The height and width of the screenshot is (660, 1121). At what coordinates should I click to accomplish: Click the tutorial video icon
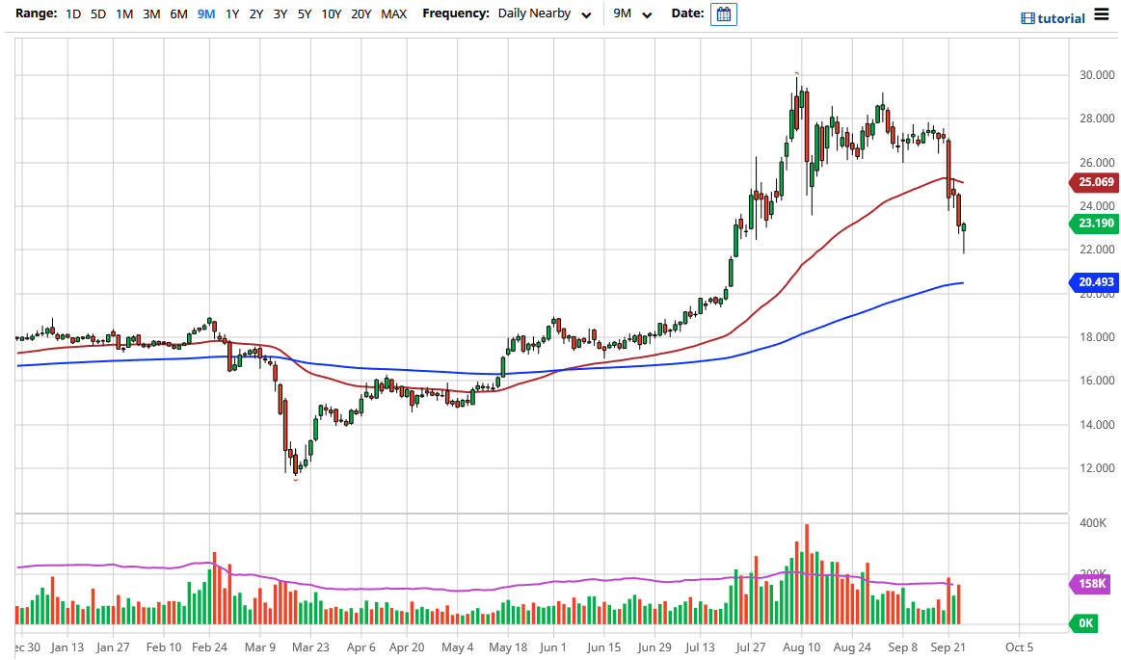click(x=1028, y=18)
